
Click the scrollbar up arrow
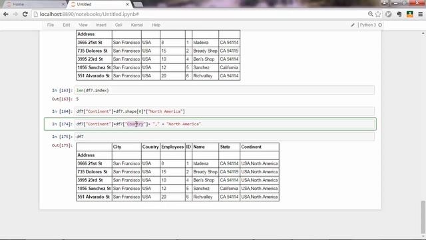pos(423,33)
